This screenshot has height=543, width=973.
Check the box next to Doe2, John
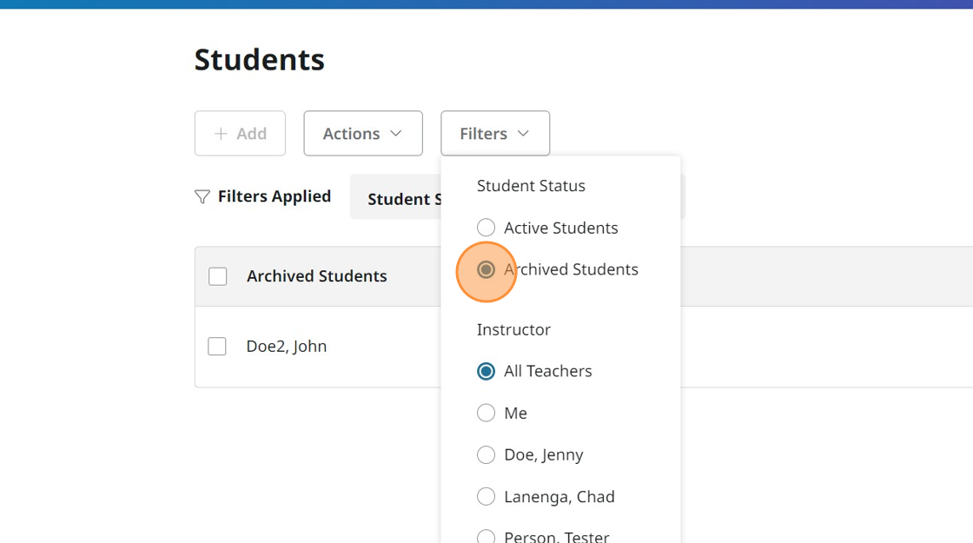(217, 347)
